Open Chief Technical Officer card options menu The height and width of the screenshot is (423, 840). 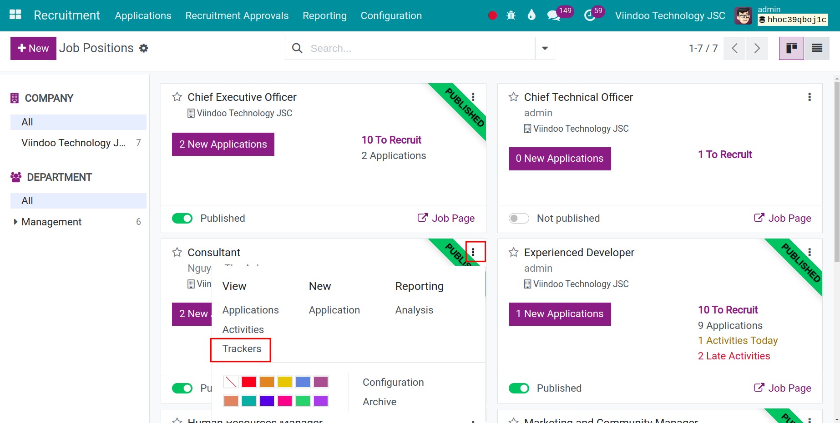[x=810, y=97]
